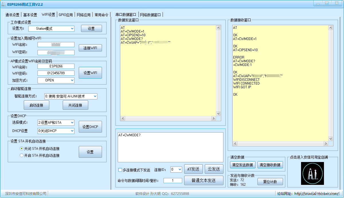The height and width of the screenshot is (198, 344).
Task: Switch to the 网络数据窗口 tab
Action: 151,15
